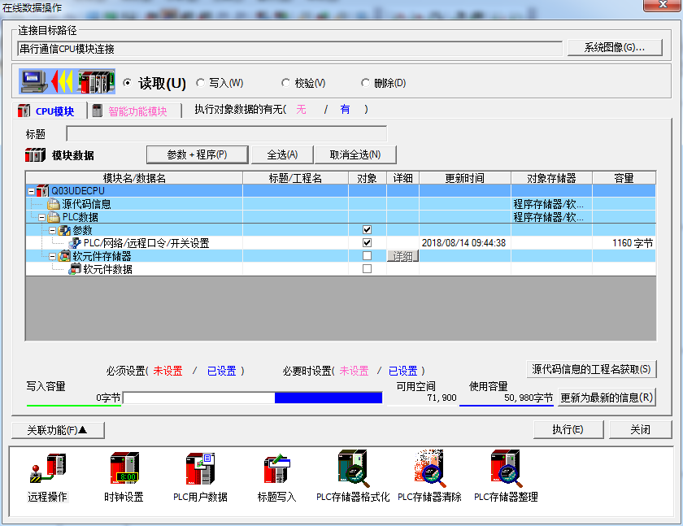This screenshot has width=683, height=526.
Task: Select the 校验(V) radio button
Action: point(285,83)
